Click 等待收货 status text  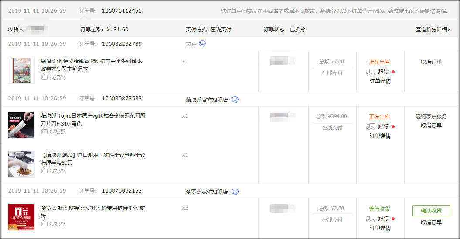[379, 209]
